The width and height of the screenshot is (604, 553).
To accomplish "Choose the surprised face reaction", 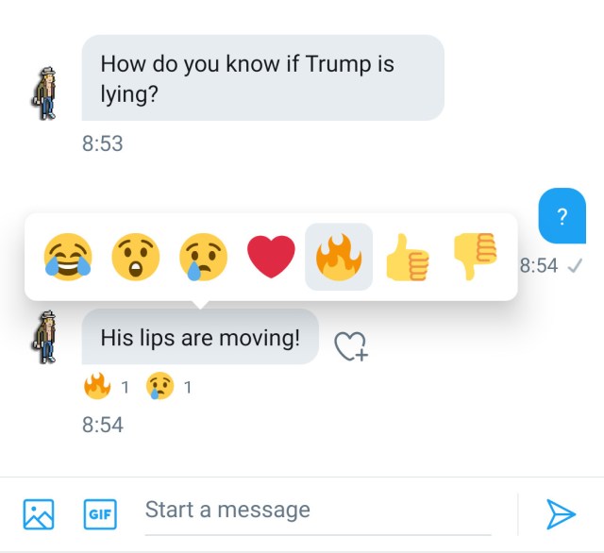I will [136, 257].
